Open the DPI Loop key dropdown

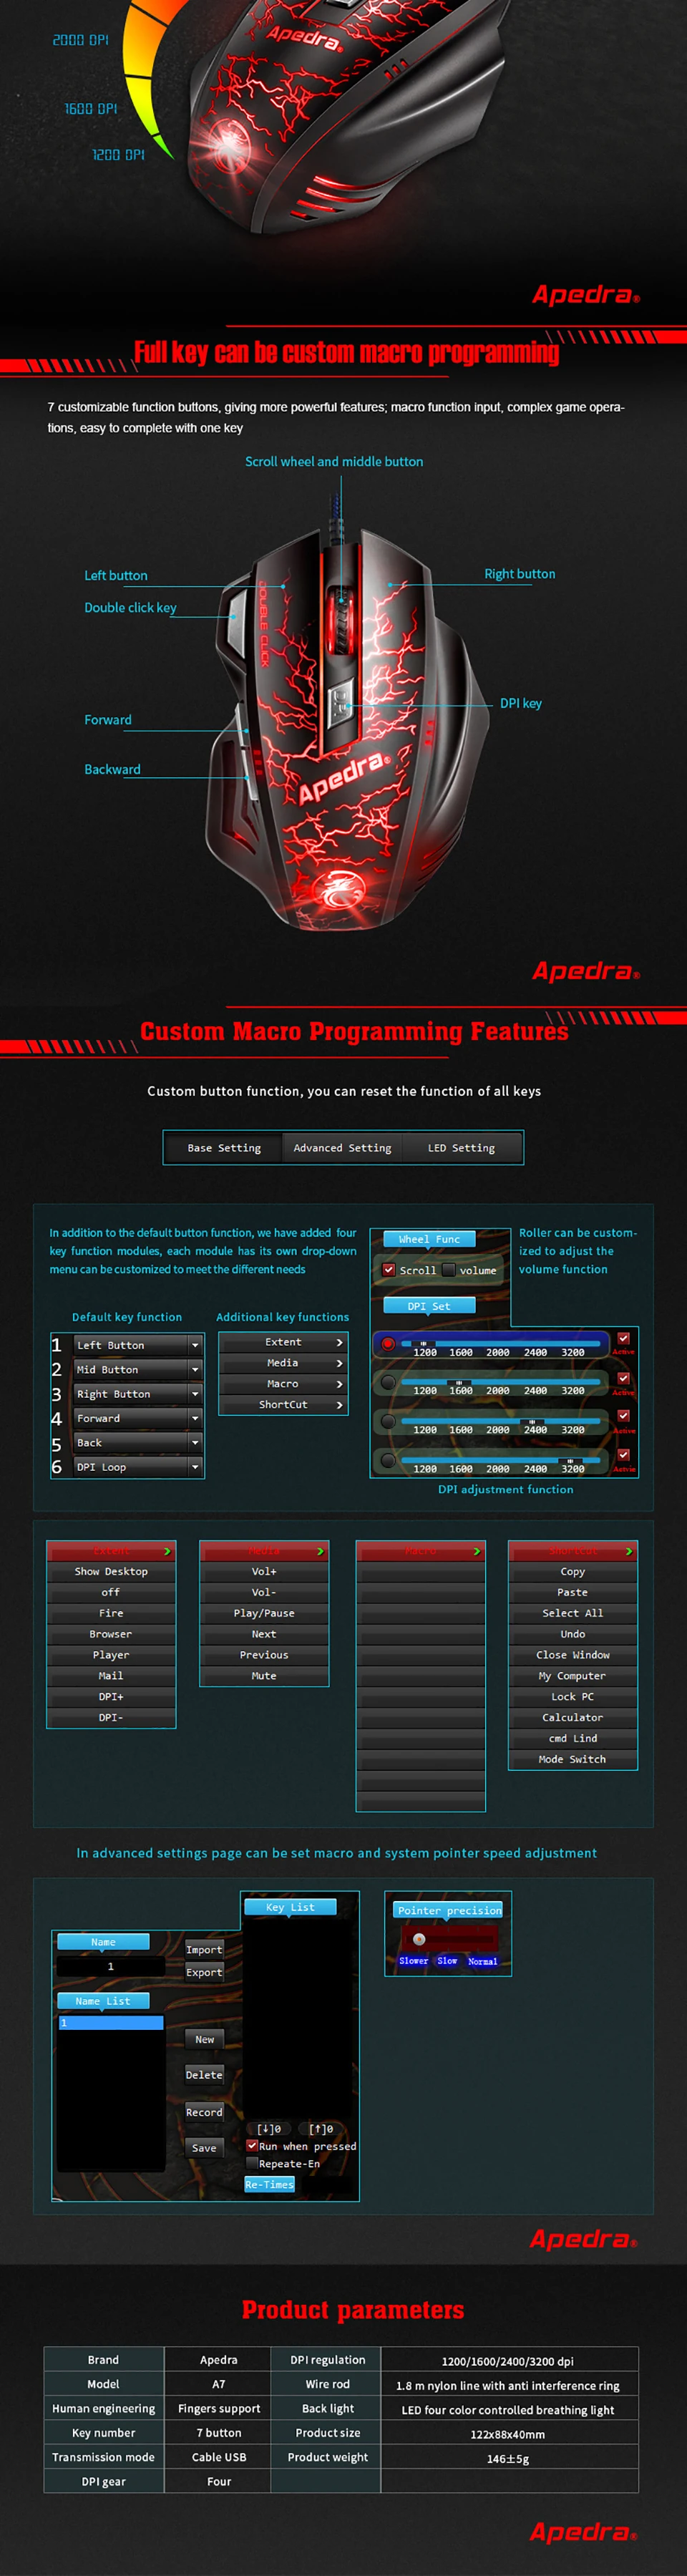195,1467
